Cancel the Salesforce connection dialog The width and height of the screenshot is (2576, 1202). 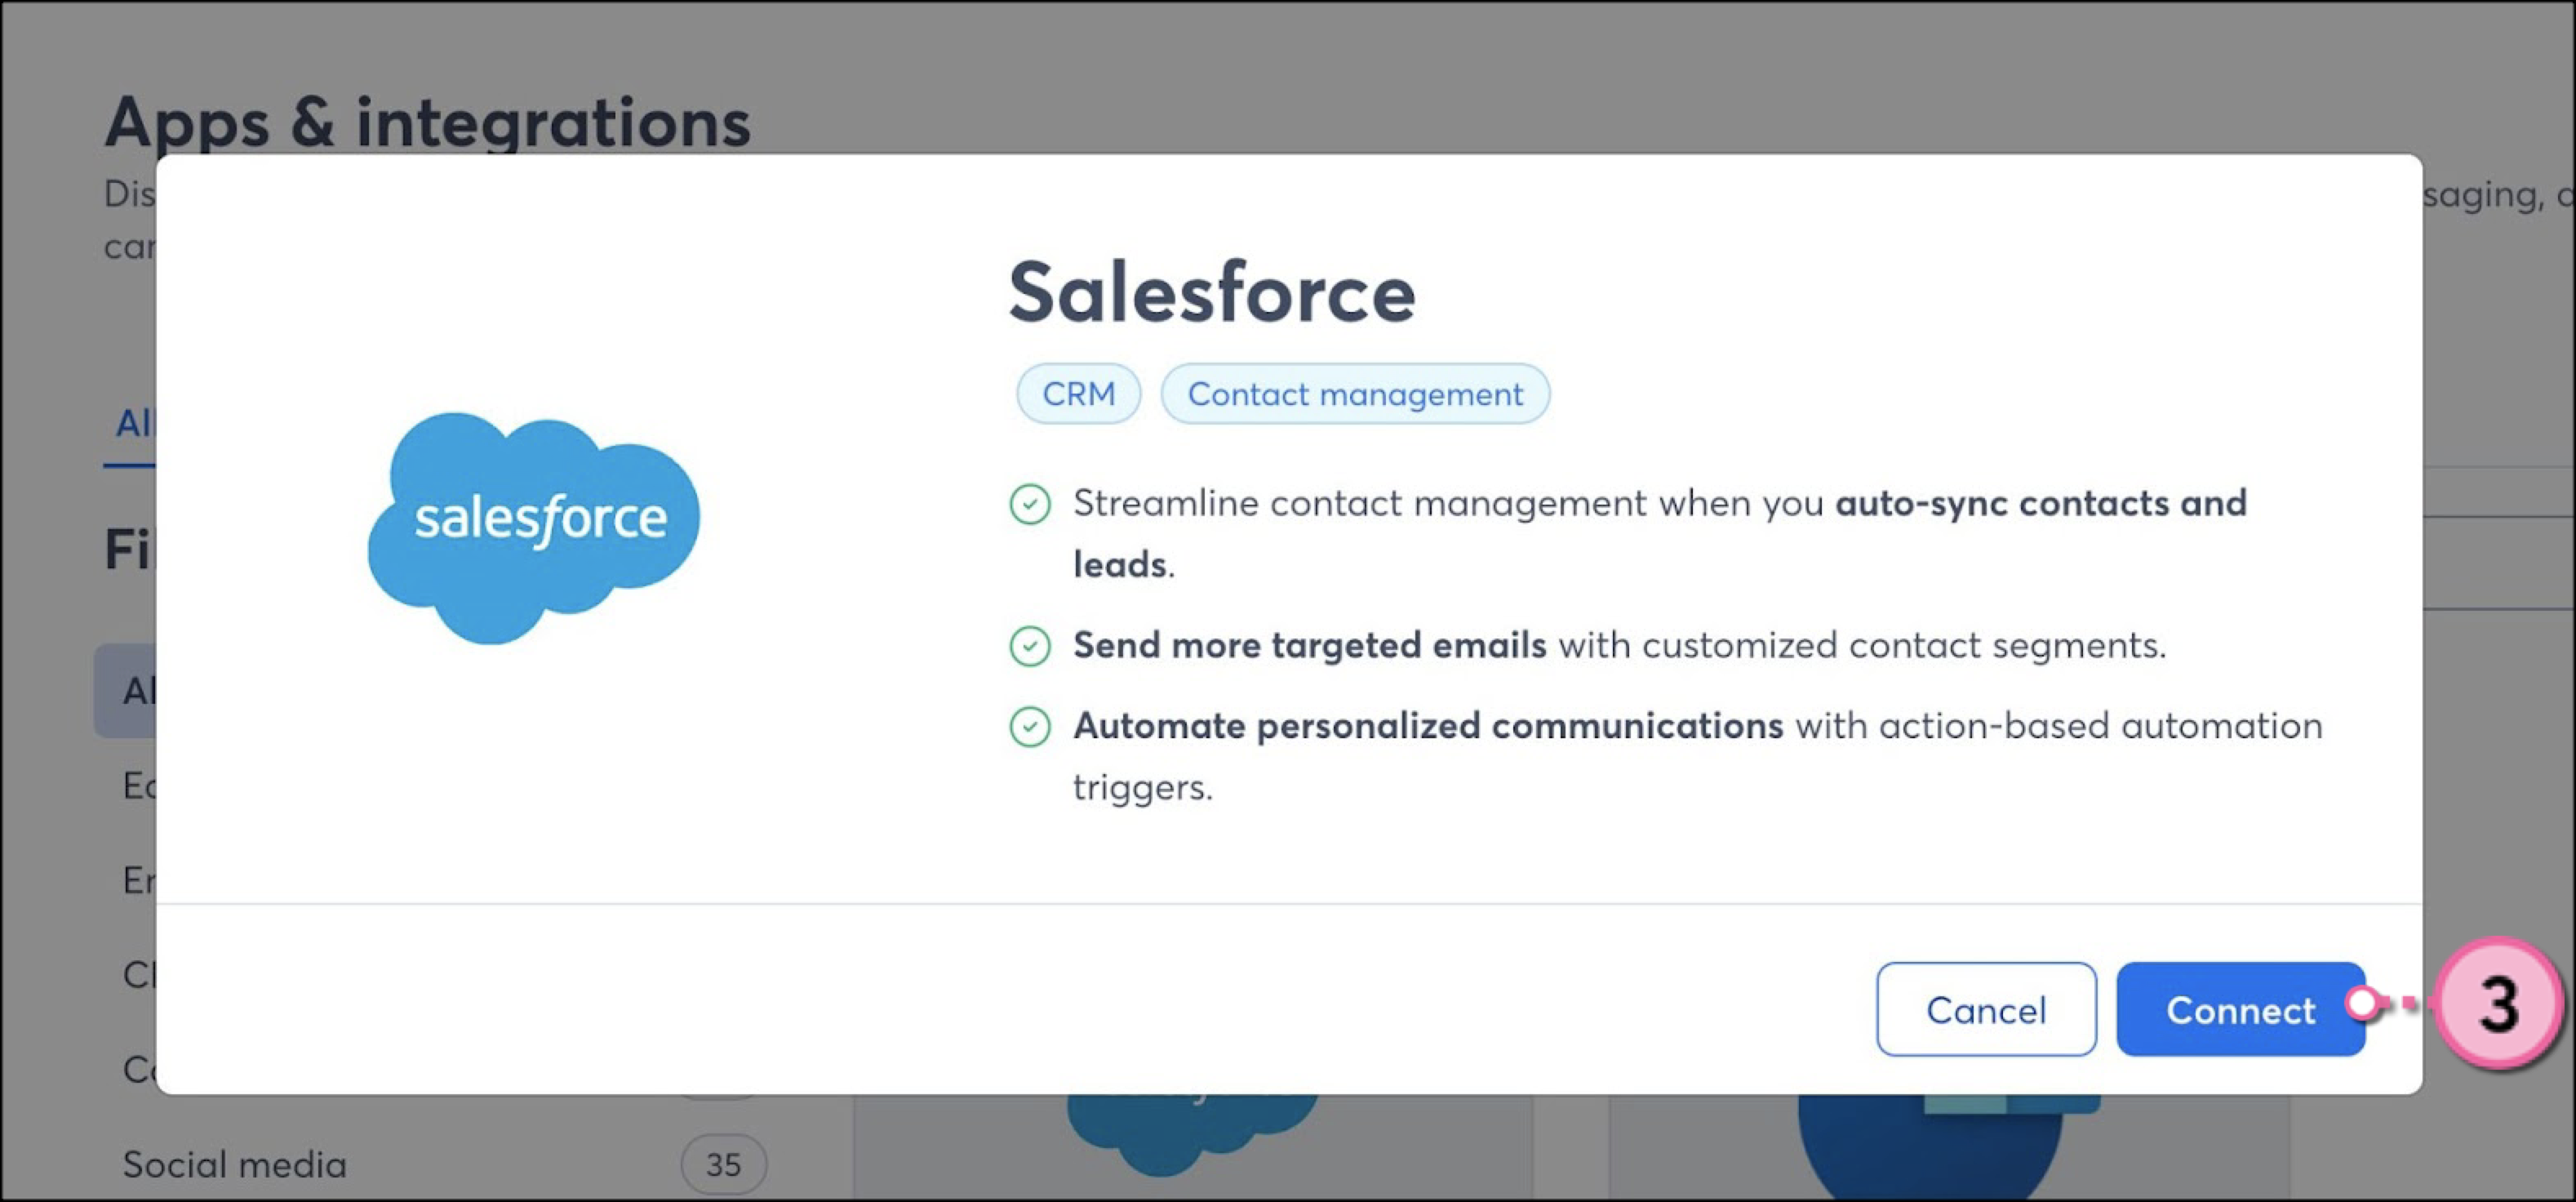pos(1986,1008)
